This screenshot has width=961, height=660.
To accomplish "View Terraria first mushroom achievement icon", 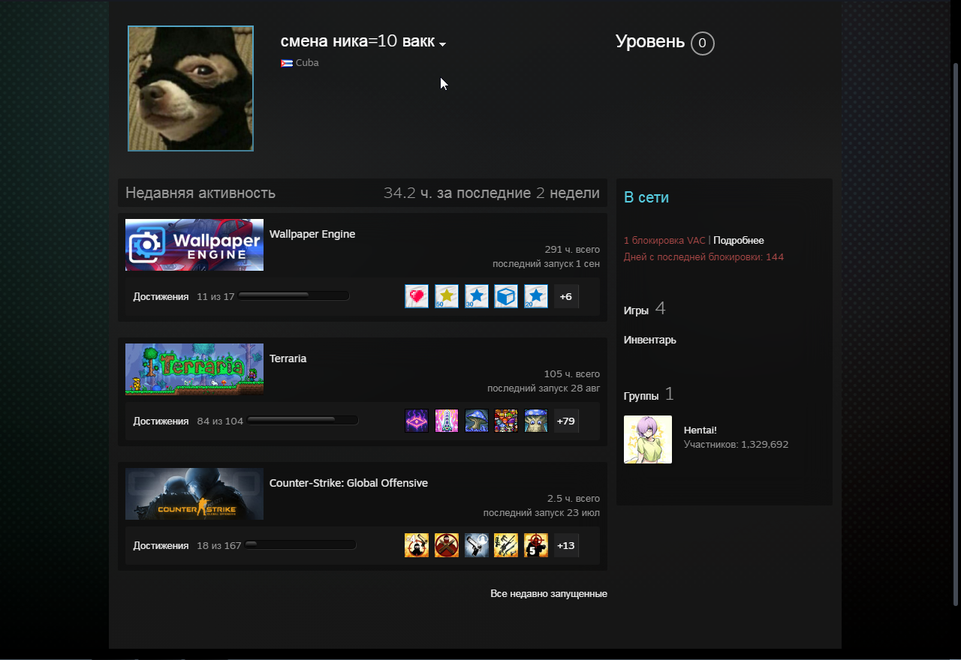I will click(477, 421).
